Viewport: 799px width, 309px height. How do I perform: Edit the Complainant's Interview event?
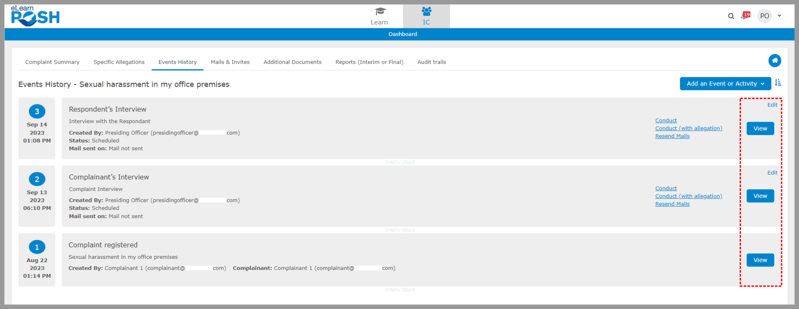772,173
